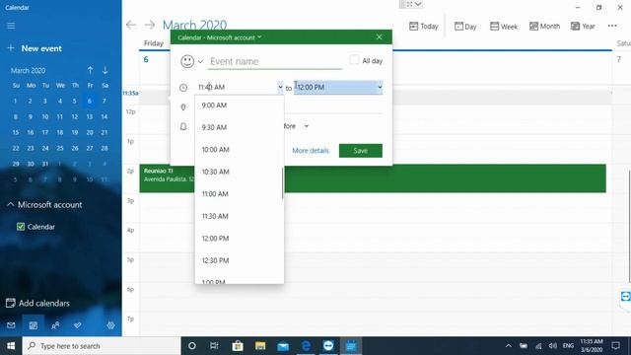The image size is (631, 355).
Task: Switch to Day view
Action: click(465, 27)
